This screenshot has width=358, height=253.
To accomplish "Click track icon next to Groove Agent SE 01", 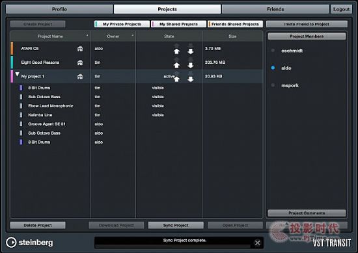I will pyautogui.click(x=21, y=124).
